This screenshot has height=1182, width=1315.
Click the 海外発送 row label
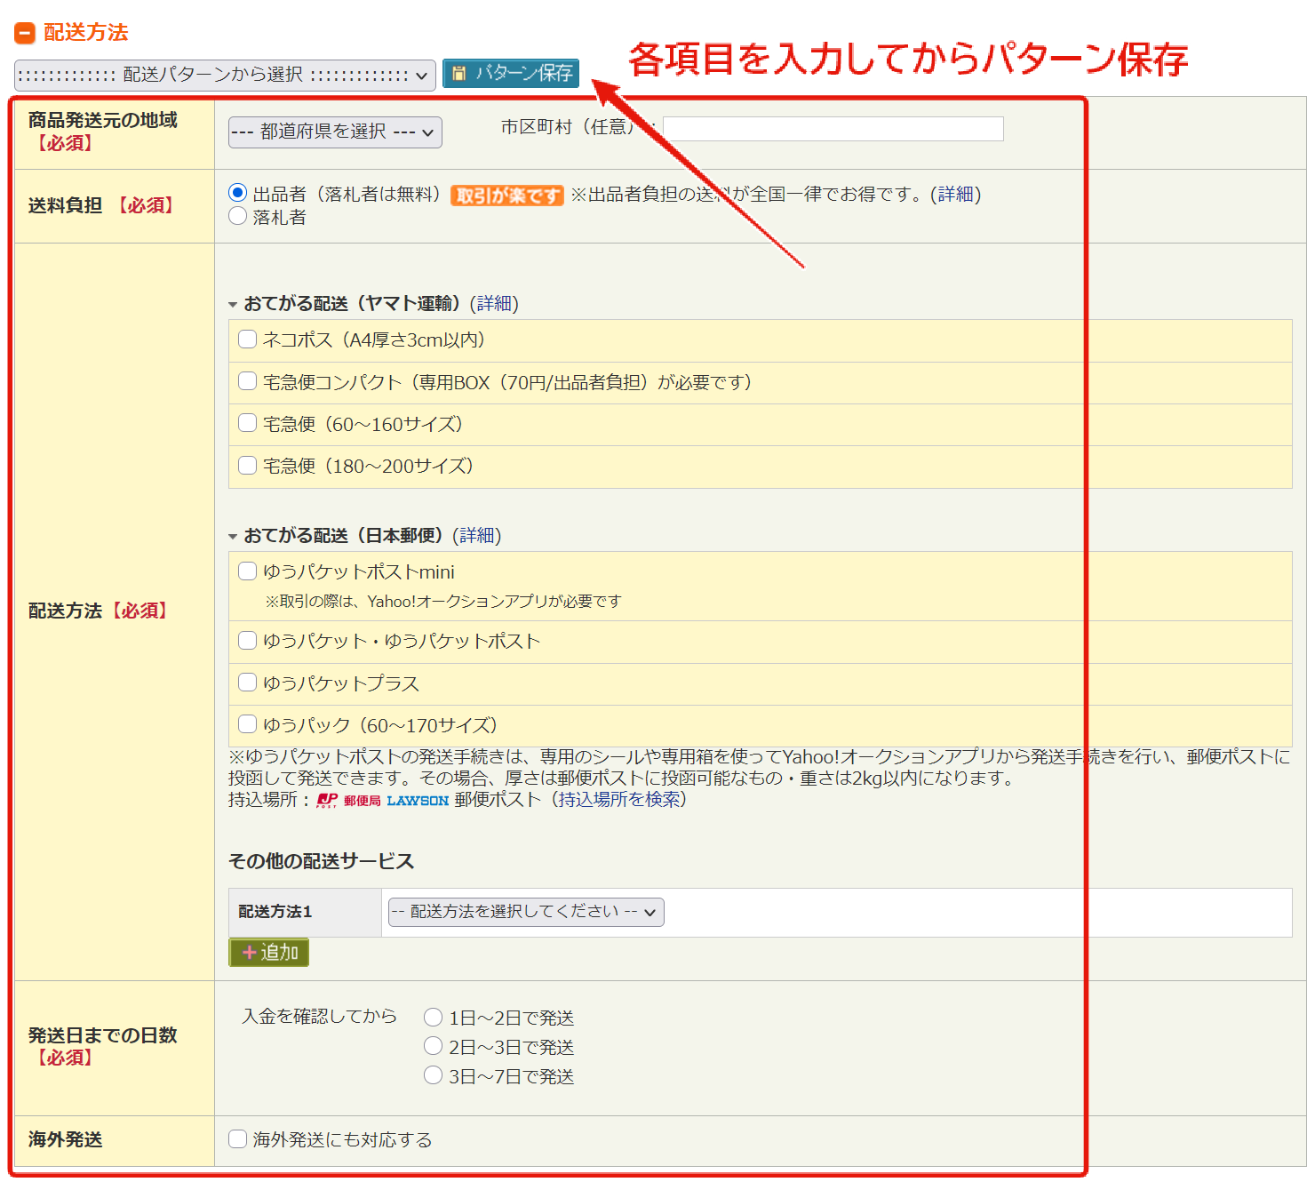65,1139
